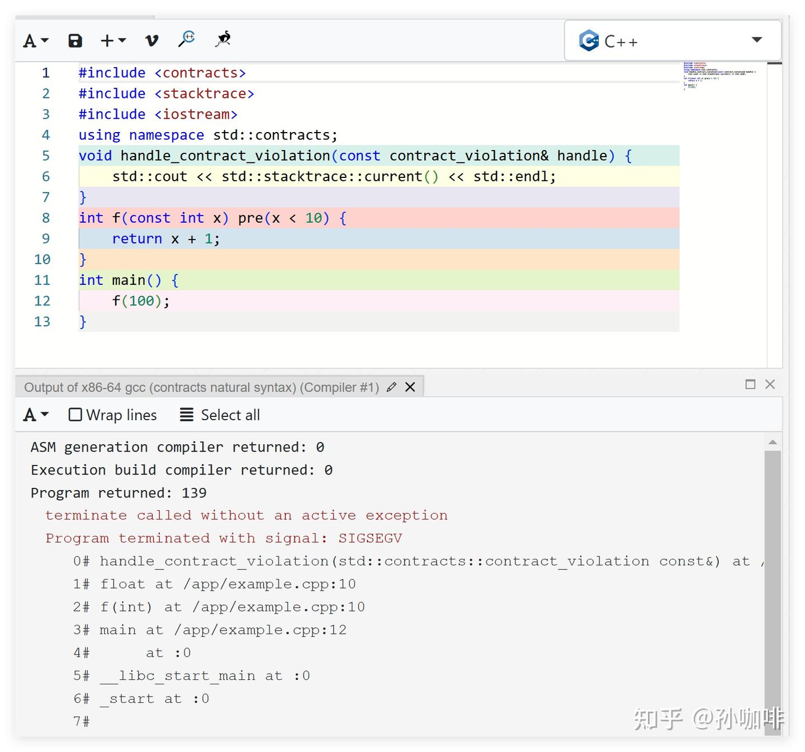
Task: Enable the Wrap lines checkbox
Action: (75, 415)
